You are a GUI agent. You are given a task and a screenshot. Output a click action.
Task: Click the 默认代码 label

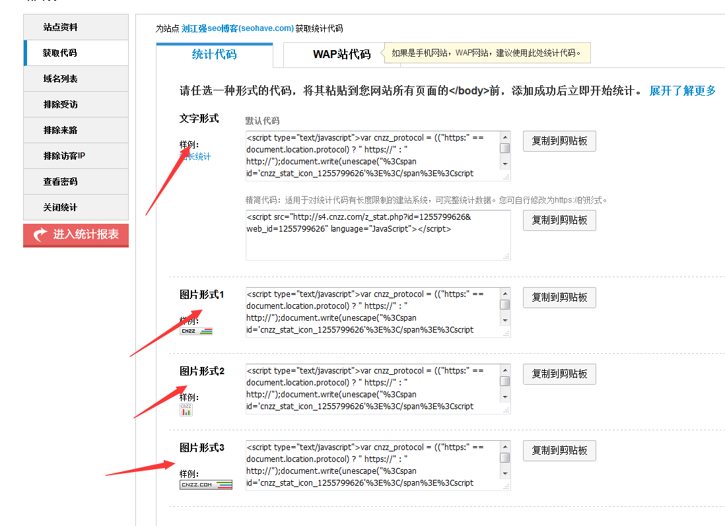pyautogui.click(x=262, y=121)
